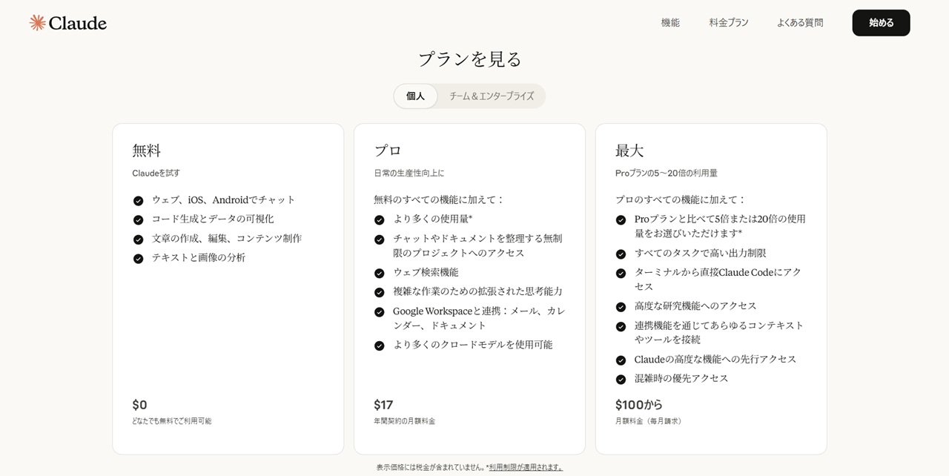
Task: Click checkmark beside Proプランと比べて5倍または20倍
Action: [621, 220]
